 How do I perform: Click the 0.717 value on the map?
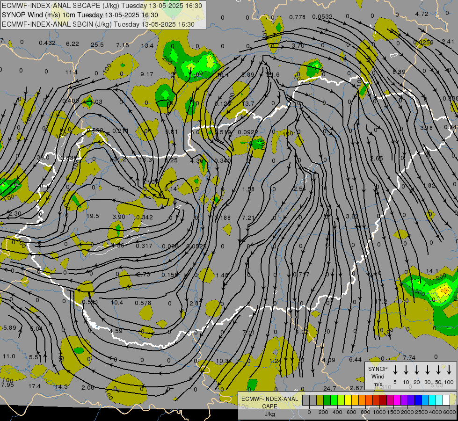(301, 274)
